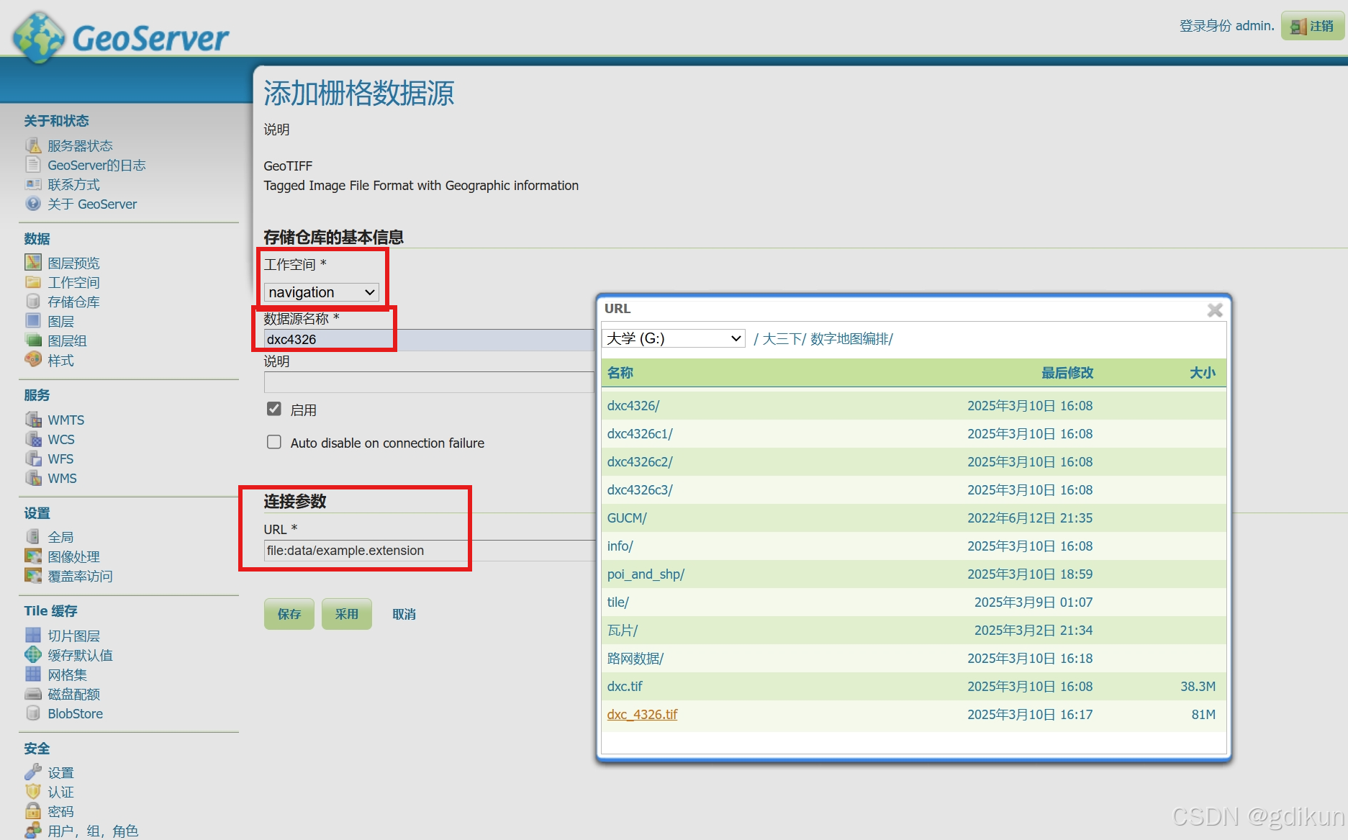Click the 密码 lock icon
The image size is (1348, 840).
tap(33, 811)
